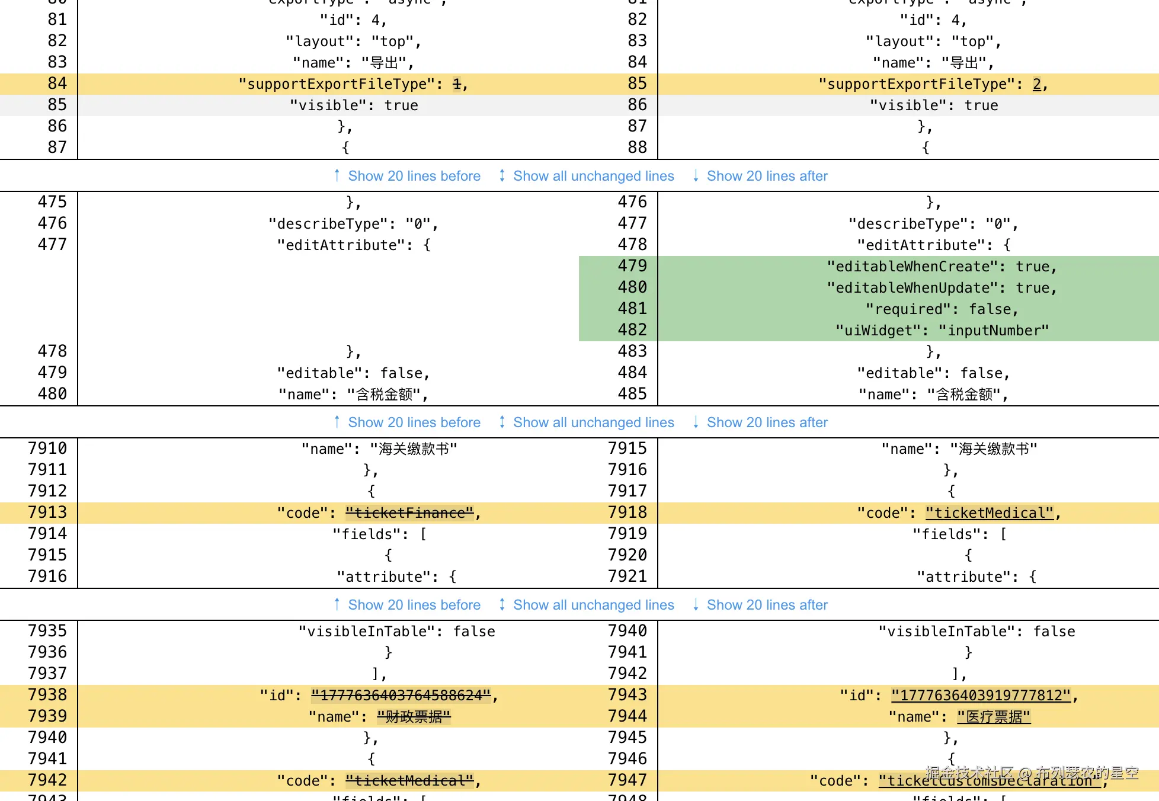1159x801 pixels.
Task: Click changed value "ticketMedical" on right line 7918
Action: [x=989, y=513]
